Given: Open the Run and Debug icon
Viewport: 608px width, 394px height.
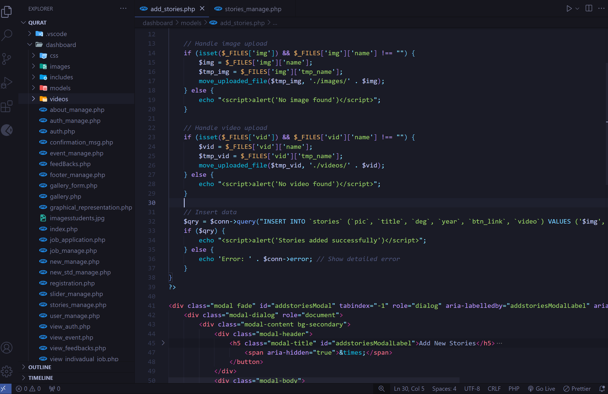Looking at the screenshot, I should coord(6,82).
